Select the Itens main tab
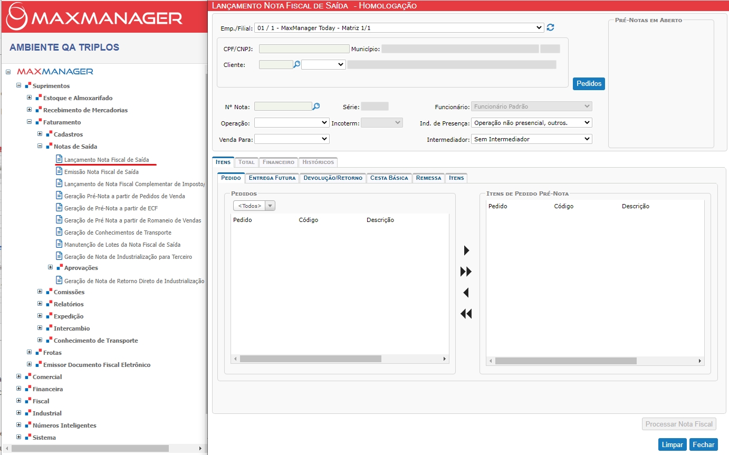The height and width of the screenshot is (455, 729). click(223, 162)
